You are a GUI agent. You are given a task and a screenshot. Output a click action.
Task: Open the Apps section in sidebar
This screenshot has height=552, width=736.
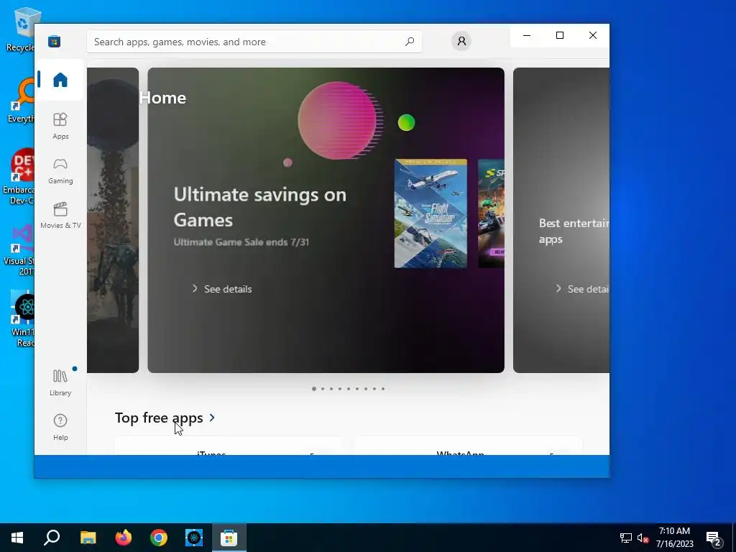coord(60,126)
